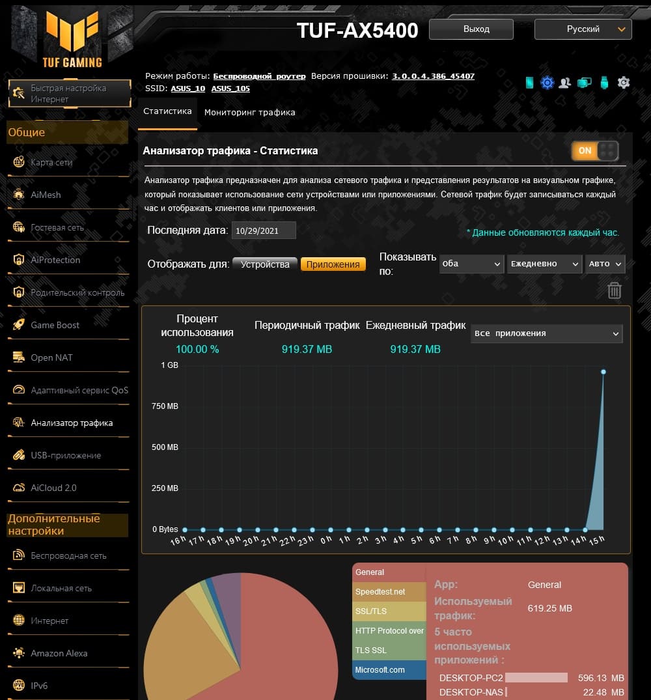The image size is (651, 700).
Task: Click the TUF Gaming logo
Action: [72, 39]
